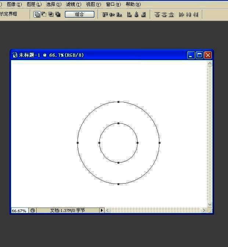The image size is (228, 247).
Task: Distribute horizontal centers of paths
Action: [x=189, y=14]
